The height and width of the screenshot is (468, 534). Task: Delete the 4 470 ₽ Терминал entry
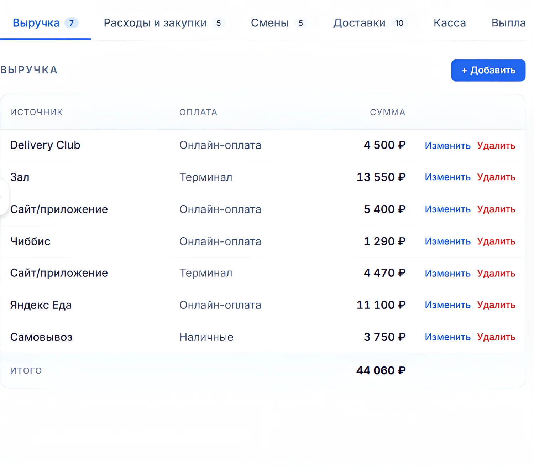point(496,273)
